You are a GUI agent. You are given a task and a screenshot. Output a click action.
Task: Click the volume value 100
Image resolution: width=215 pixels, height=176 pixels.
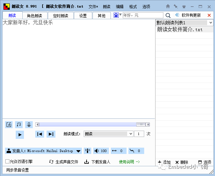coord(104,151)
